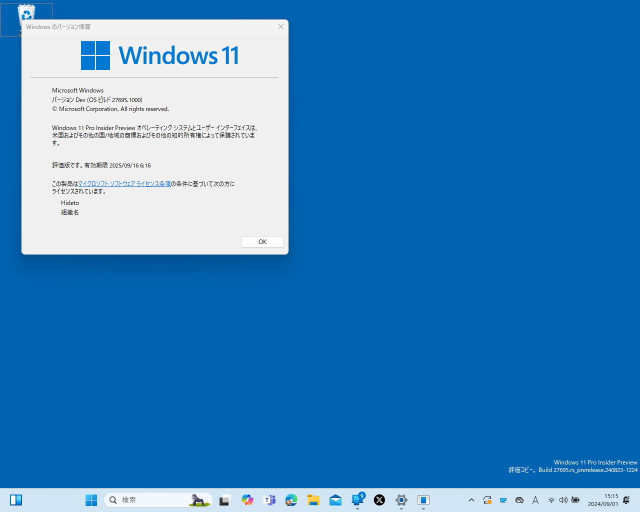Click the taskbar search box

[x=150, y=500]
